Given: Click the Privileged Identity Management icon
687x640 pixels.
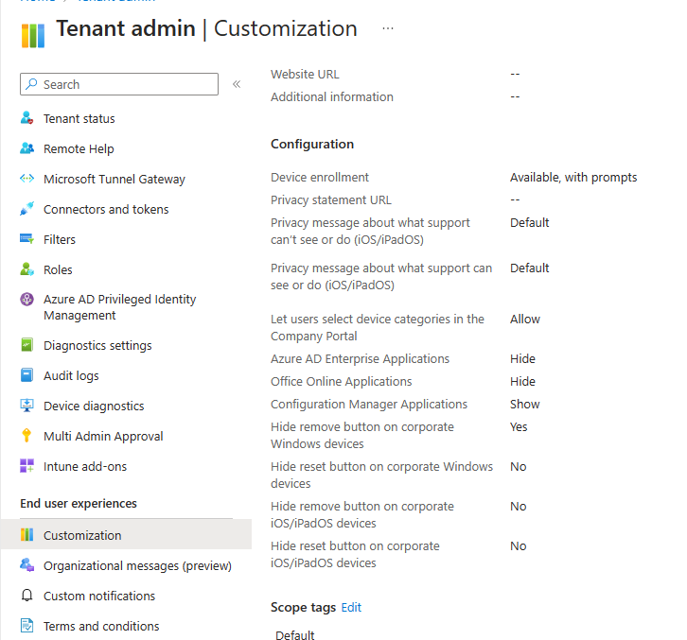Looking at the screenshot, I should coord(26,300).
